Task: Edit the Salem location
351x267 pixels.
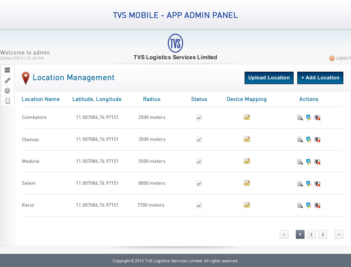Action: (x=309, y=184)
